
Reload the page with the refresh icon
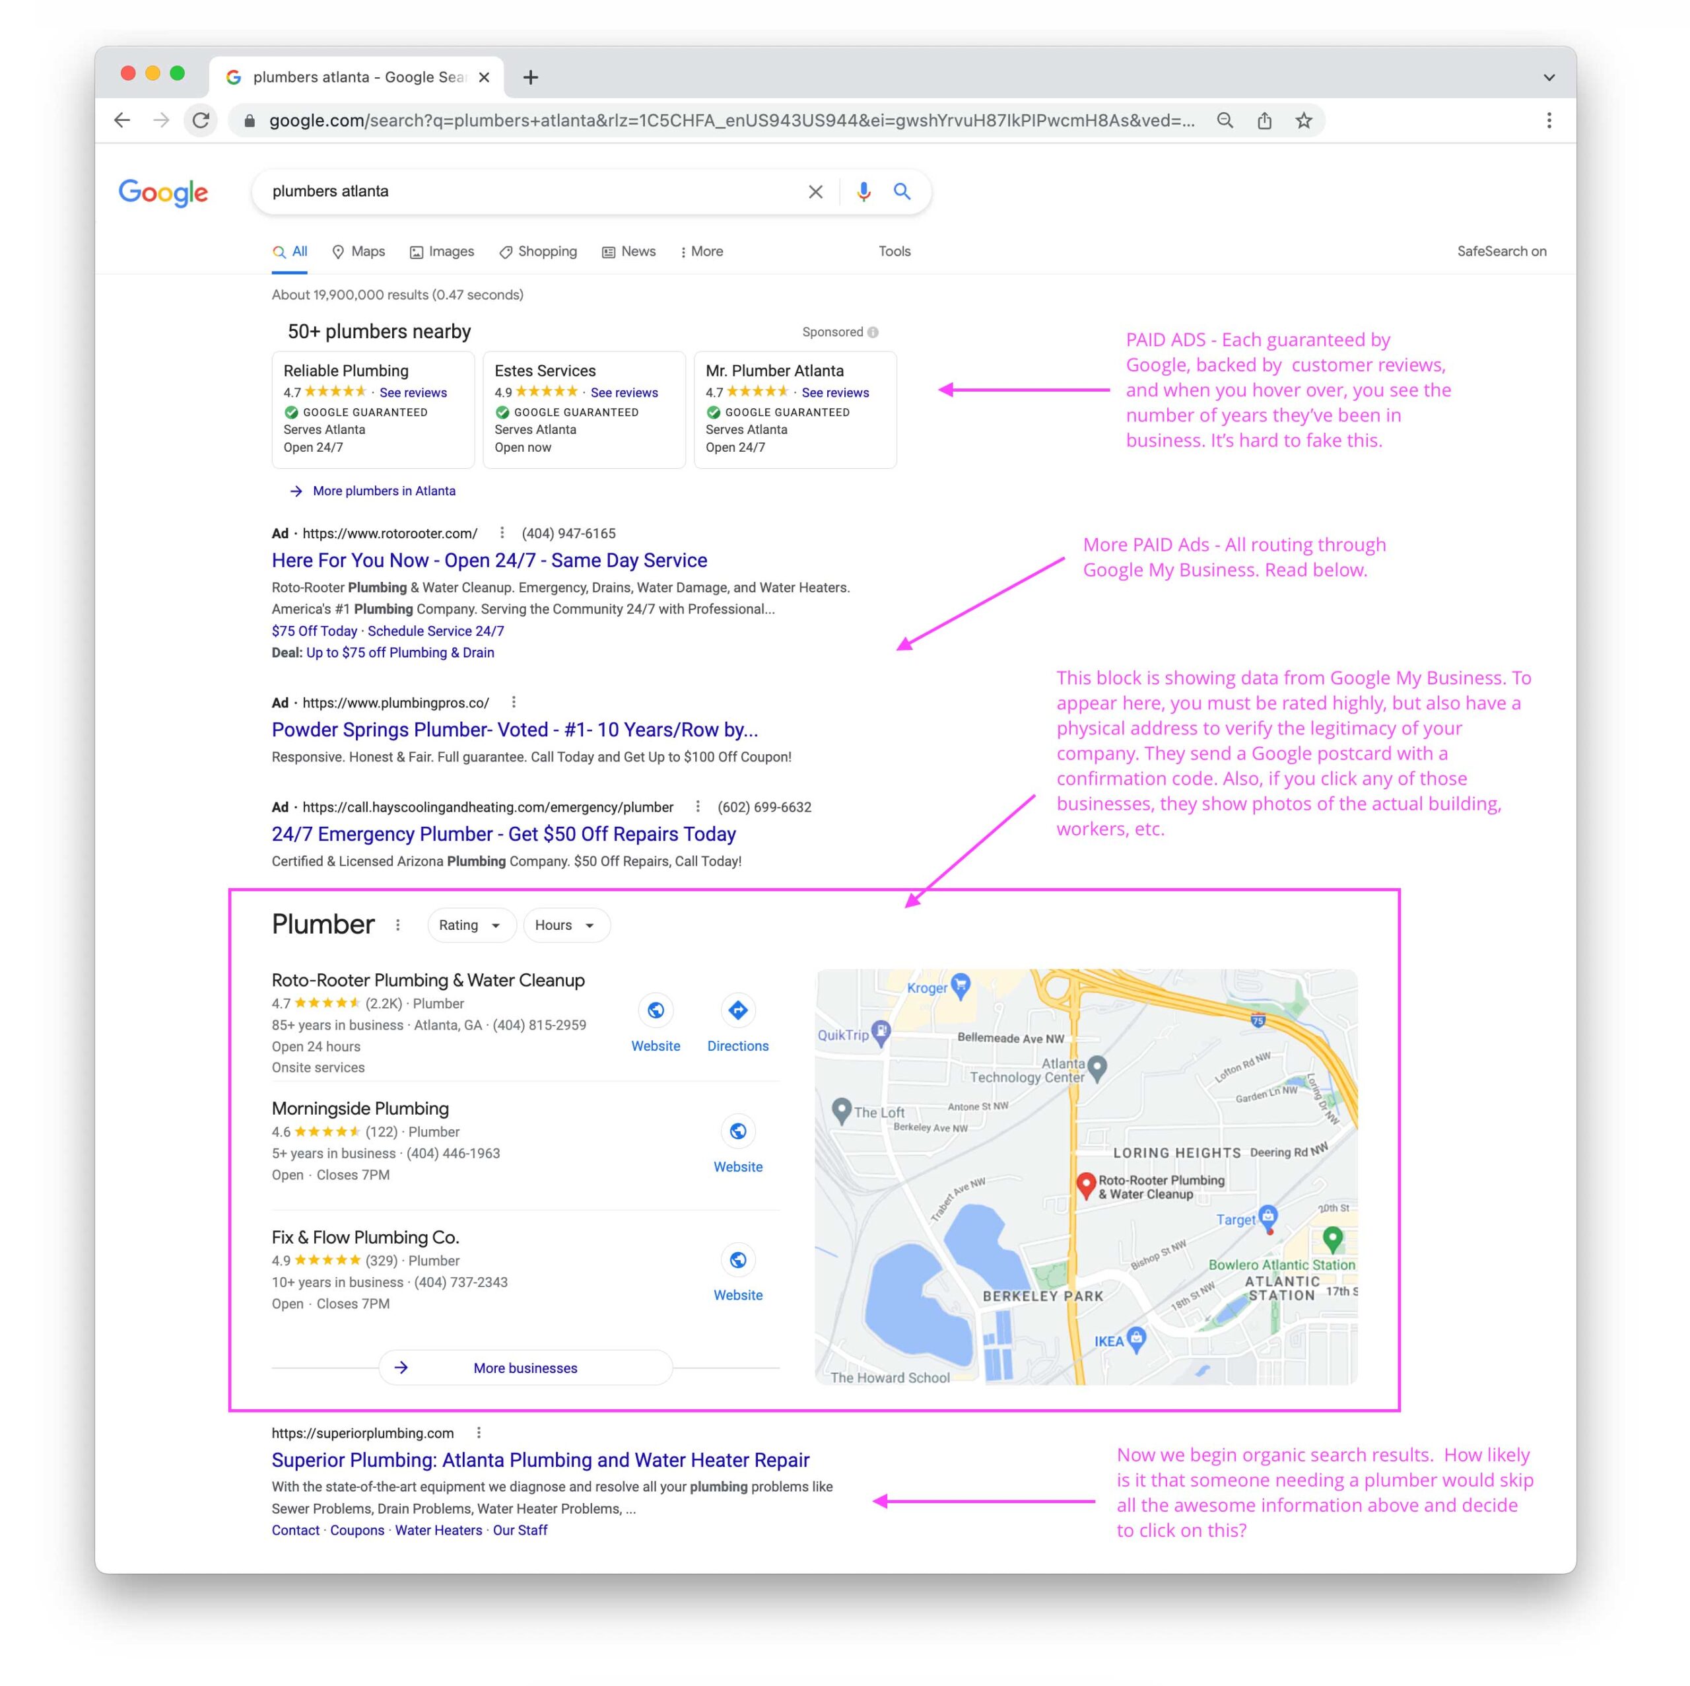(x=201, y=121)
